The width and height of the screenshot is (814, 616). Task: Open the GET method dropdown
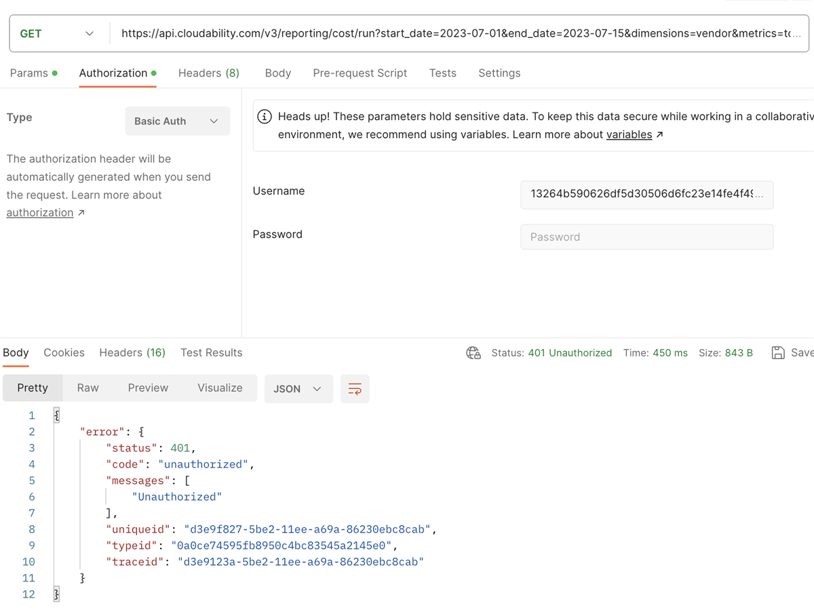pos(58,33)
